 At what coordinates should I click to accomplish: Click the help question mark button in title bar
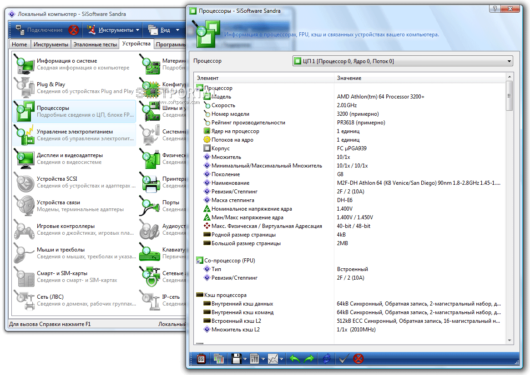coord(495,9)
